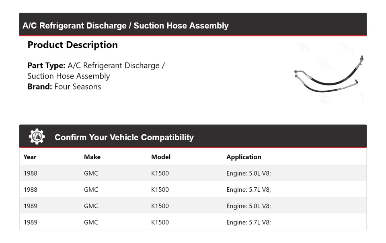Click the Four Seasons brand text
The image size is (386, 243).
tap(78, 87)
